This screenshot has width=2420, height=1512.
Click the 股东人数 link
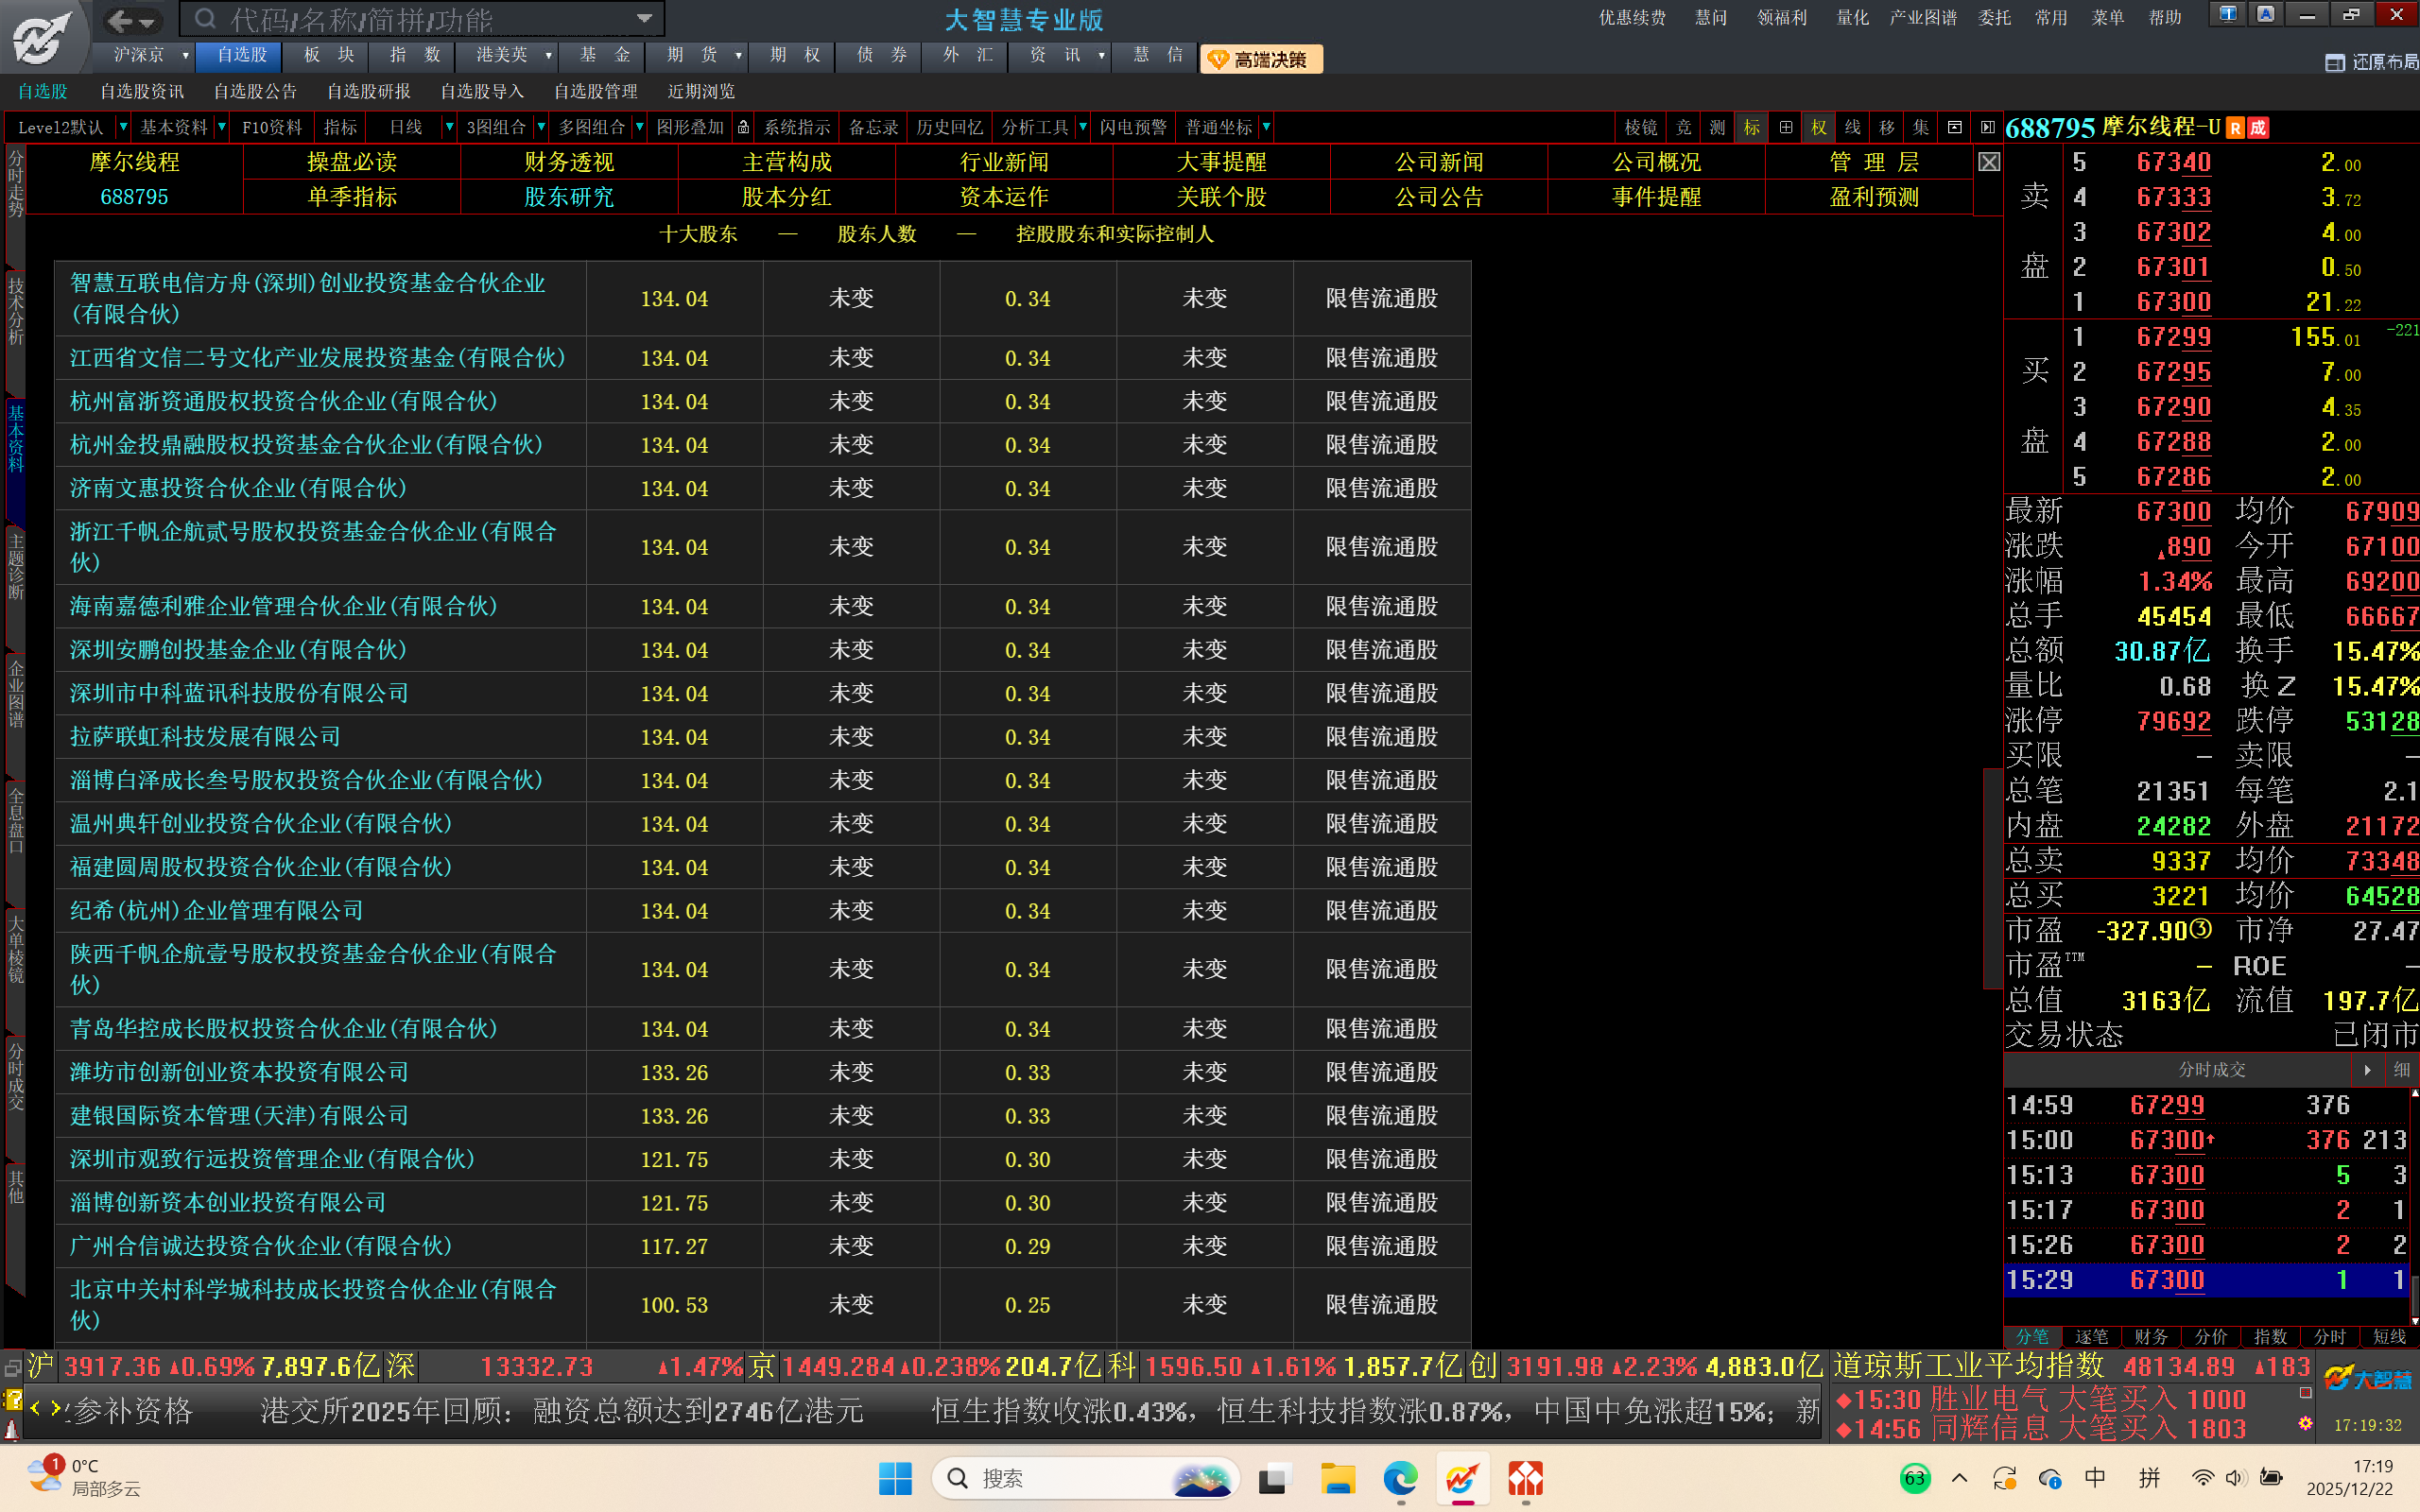(x=877, y=234)
